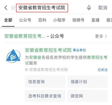
Task: Select the 全部 tab
Action: (8, 20)
